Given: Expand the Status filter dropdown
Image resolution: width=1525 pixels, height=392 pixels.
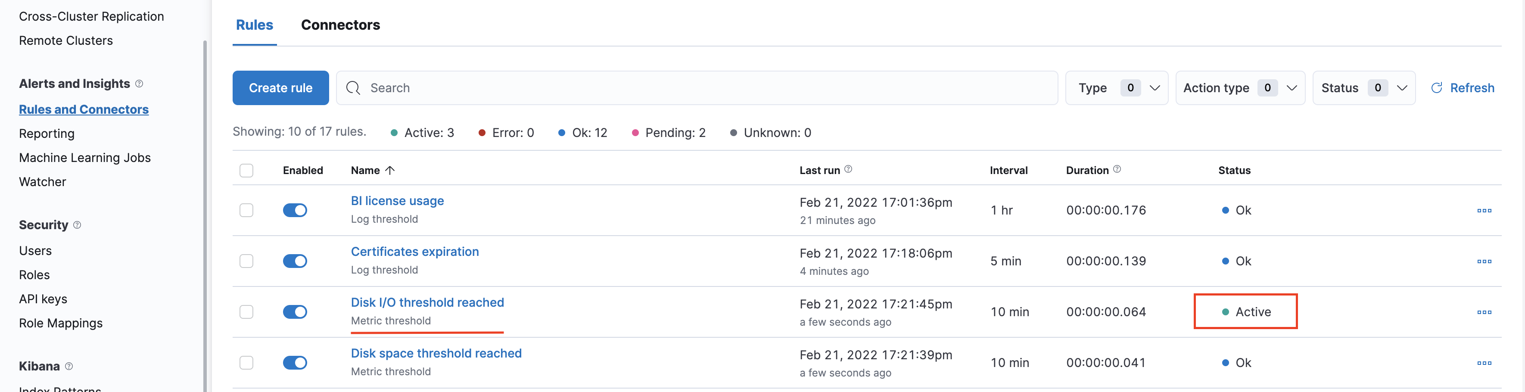Looking at the screenshot, I should pyautogui.click(x=1364, y=88).
